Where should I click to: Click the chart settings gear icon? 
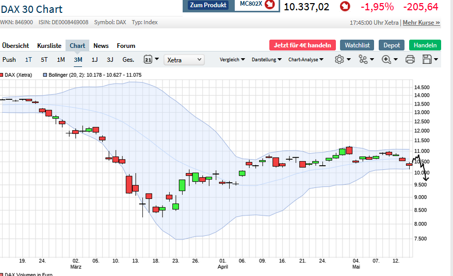coord(339,60)
